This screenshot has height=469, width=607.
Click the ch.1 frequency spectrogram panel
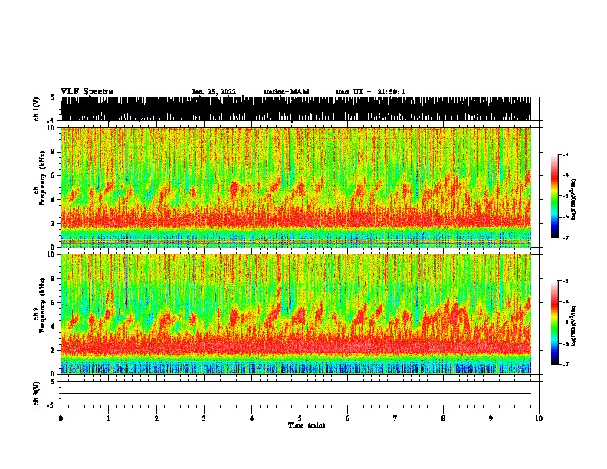[x=296, y=187]
